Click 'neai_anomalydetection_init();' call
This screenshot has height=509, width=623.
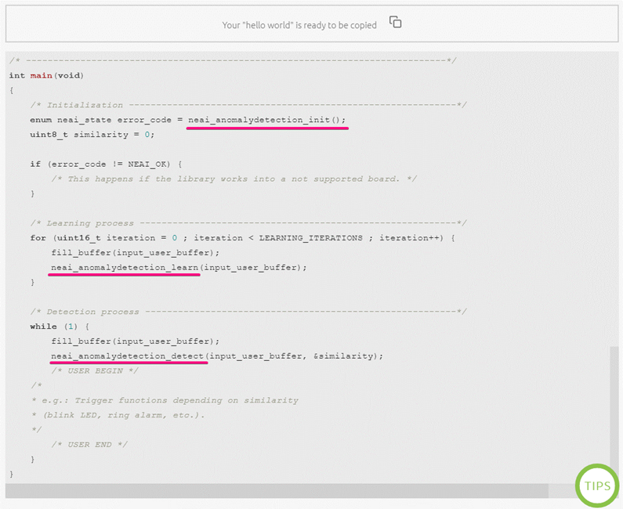266,120
